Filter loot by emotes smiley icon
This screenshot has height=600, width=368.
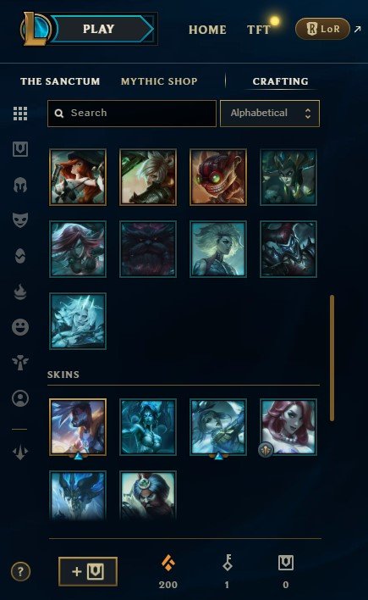pyautogui.click(x=20, y=327)
